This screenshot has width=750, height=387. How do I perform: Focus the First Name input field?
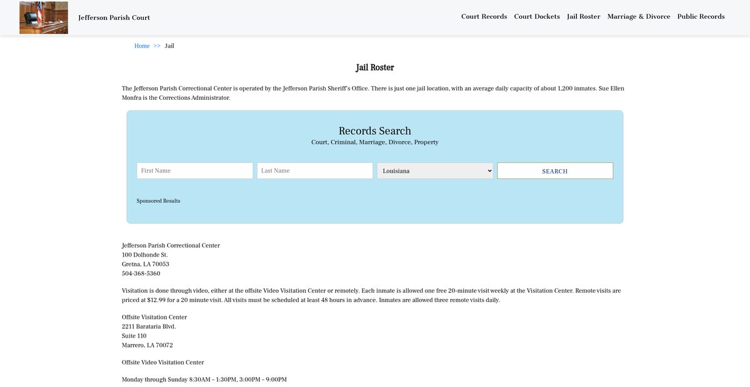194,171
